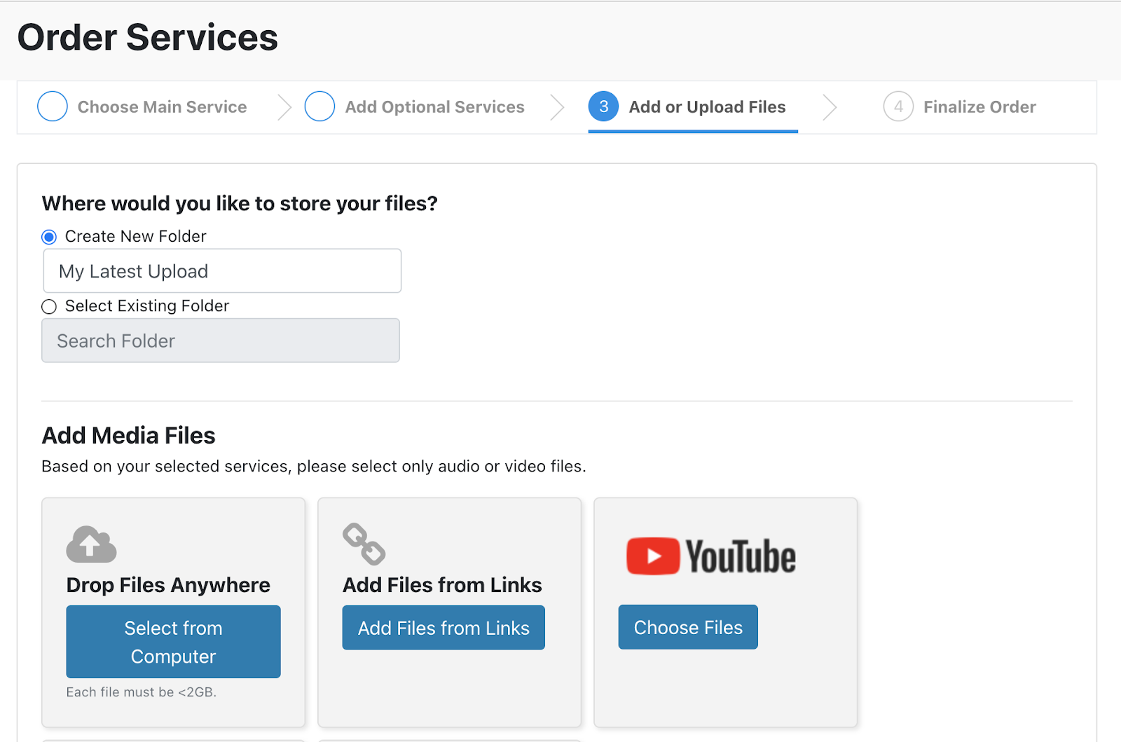Open the Search Folder combo field

coord(221,341)
